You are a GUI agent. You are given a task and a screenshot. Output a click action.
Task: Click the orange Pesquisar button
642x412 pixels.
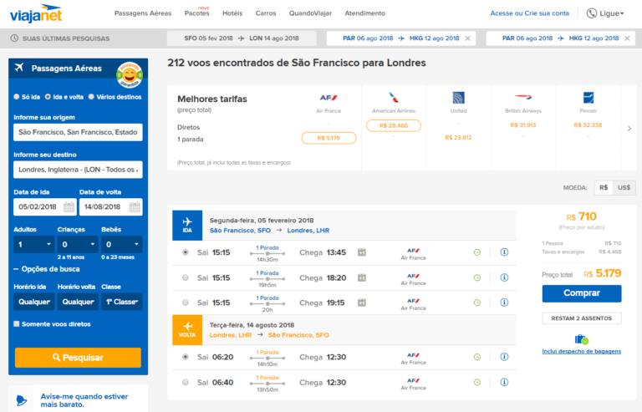click(78, 358)
